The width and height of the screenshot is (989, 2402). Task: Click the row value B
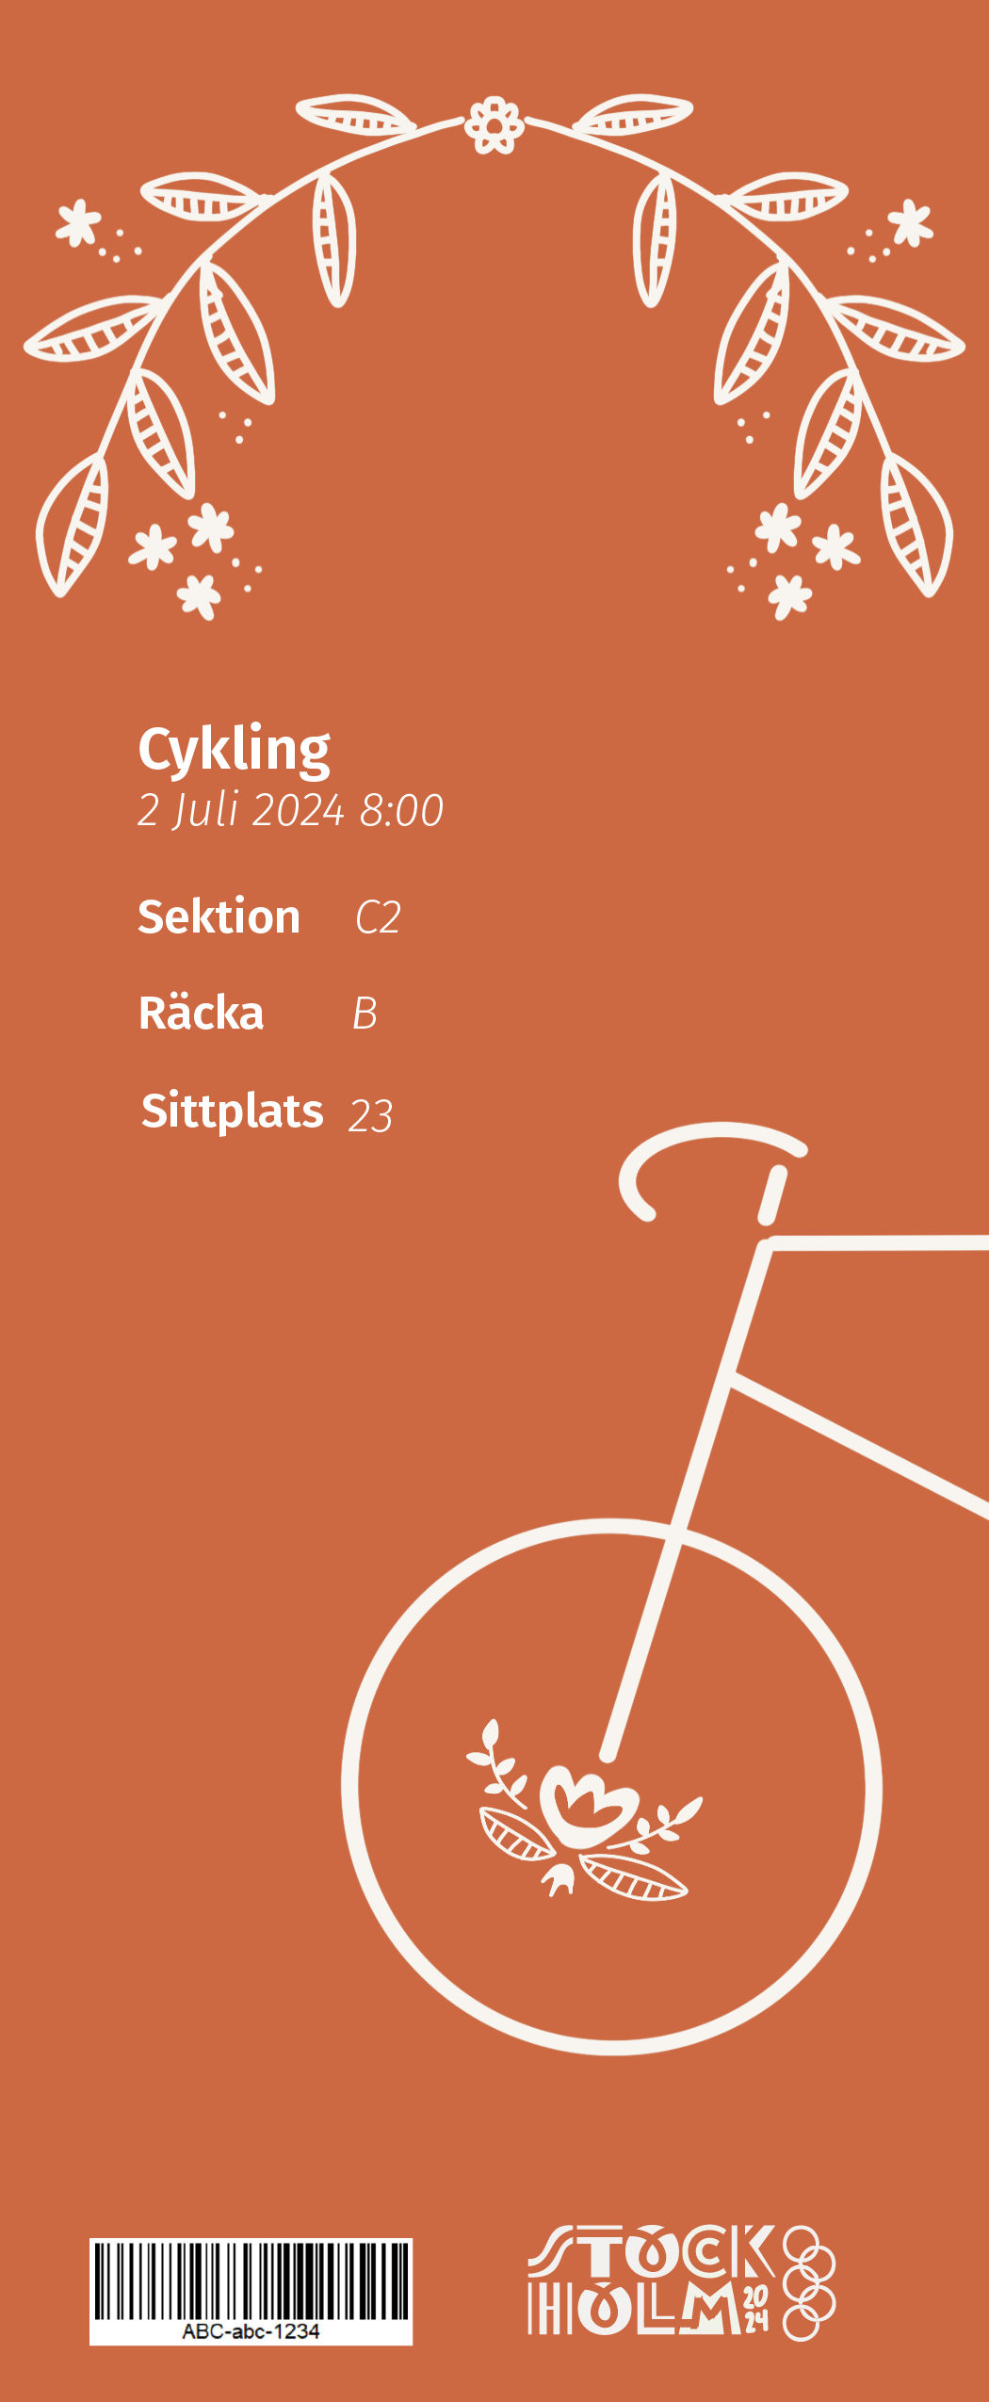(365, 1014)
